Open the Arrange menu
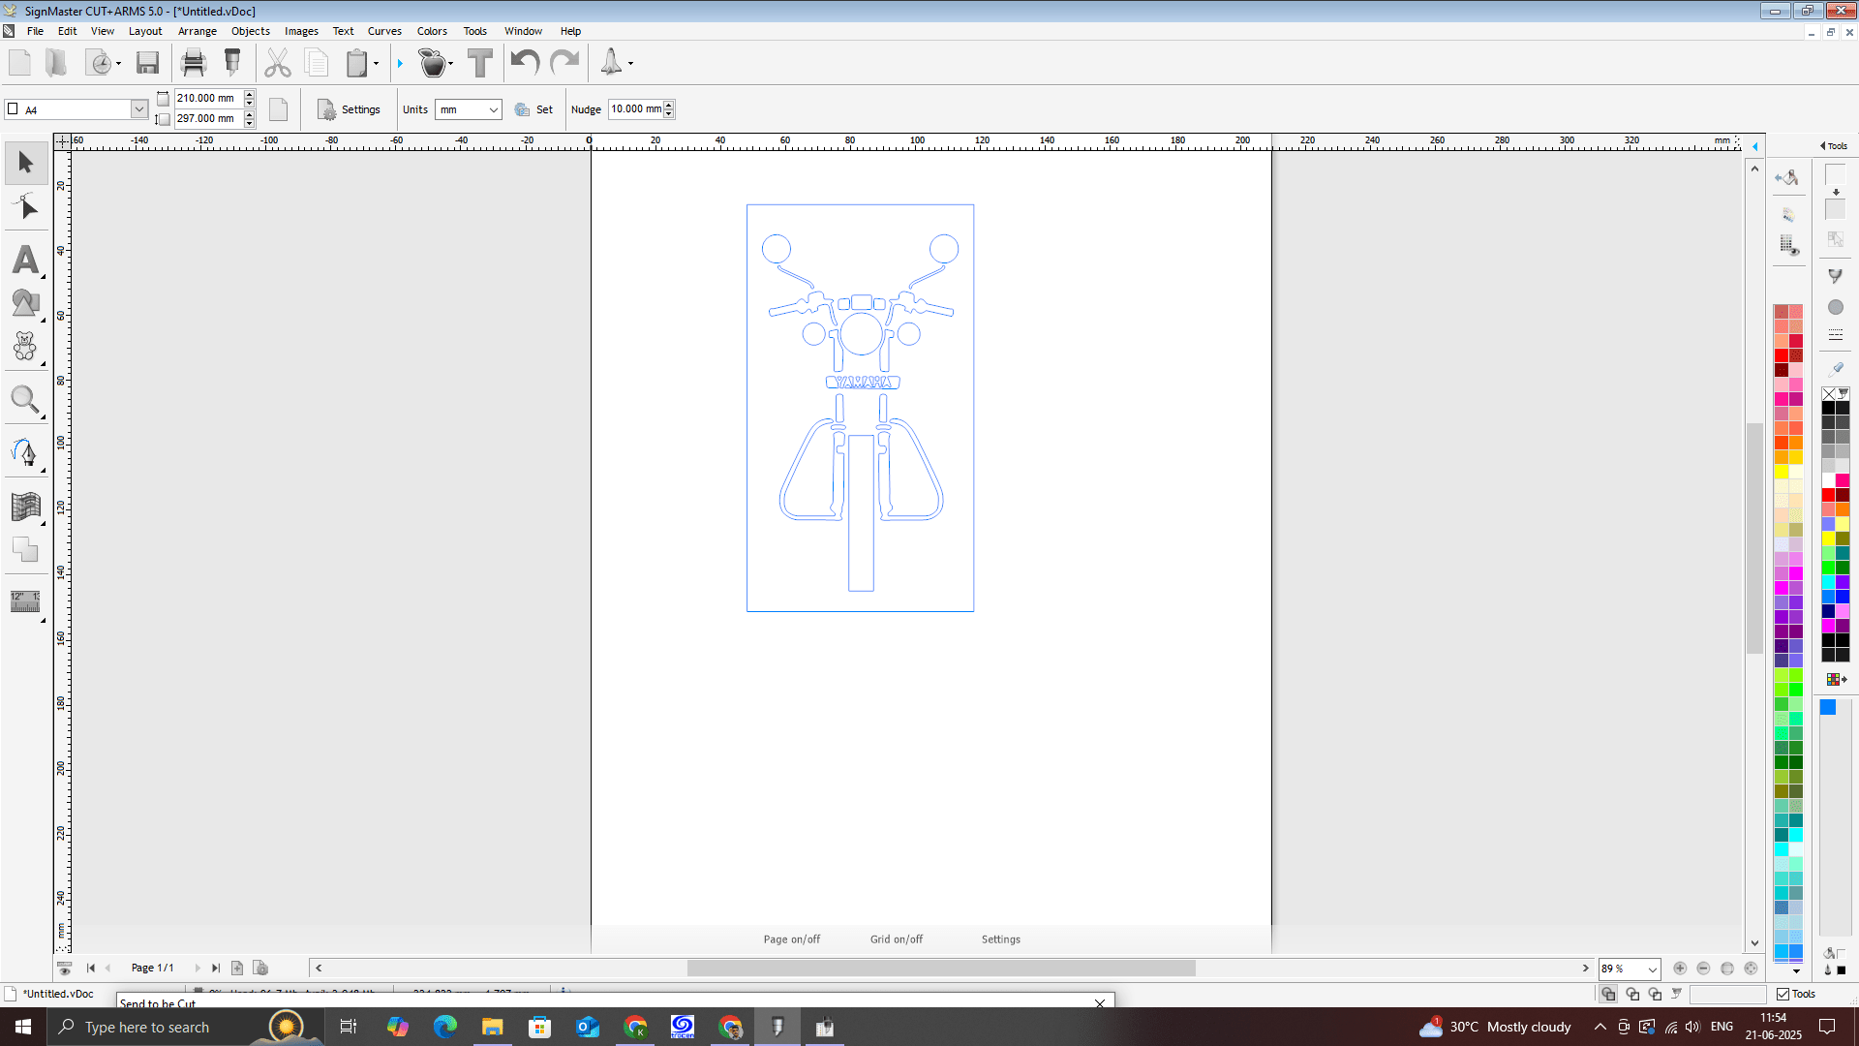 tap(197, 31)
